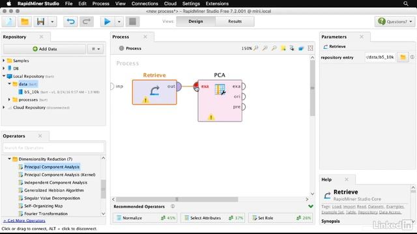Image resolution: width=417 pixels, height=234 pixels.
Task: Reset zoom icon beside 150%
Action: pyautogui.click(x=256, y=48)
